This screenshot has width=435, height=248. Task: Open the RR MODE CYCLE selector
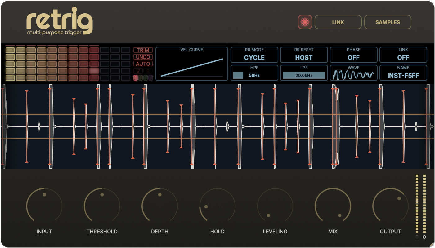click(254, 55)
